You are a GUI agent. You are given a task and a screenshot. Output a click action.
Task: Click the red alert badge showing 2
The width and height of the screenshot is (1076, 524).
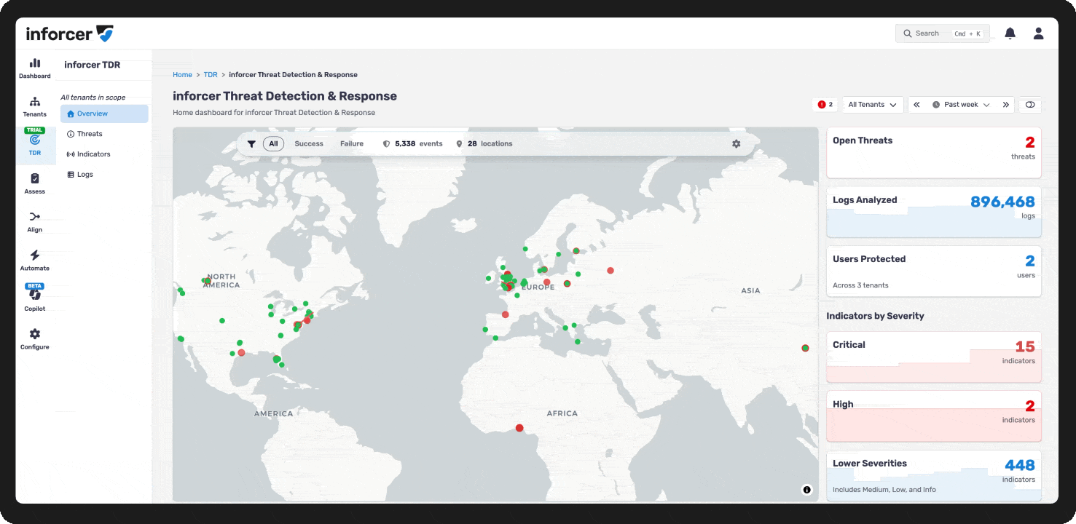pyautogui.click(x=825, y=105)
